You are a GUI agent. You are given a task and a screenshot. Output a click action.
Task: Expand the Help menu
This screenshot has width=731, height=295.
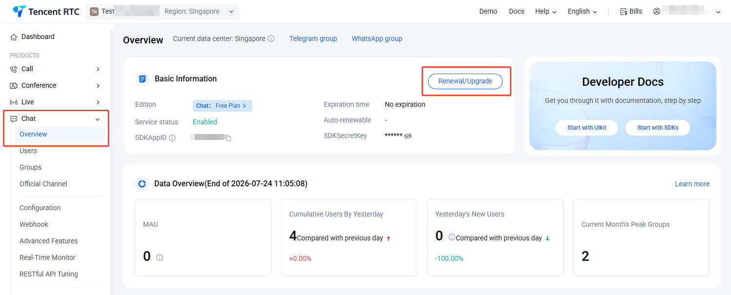pyautogui.click(x=546, y=11)
